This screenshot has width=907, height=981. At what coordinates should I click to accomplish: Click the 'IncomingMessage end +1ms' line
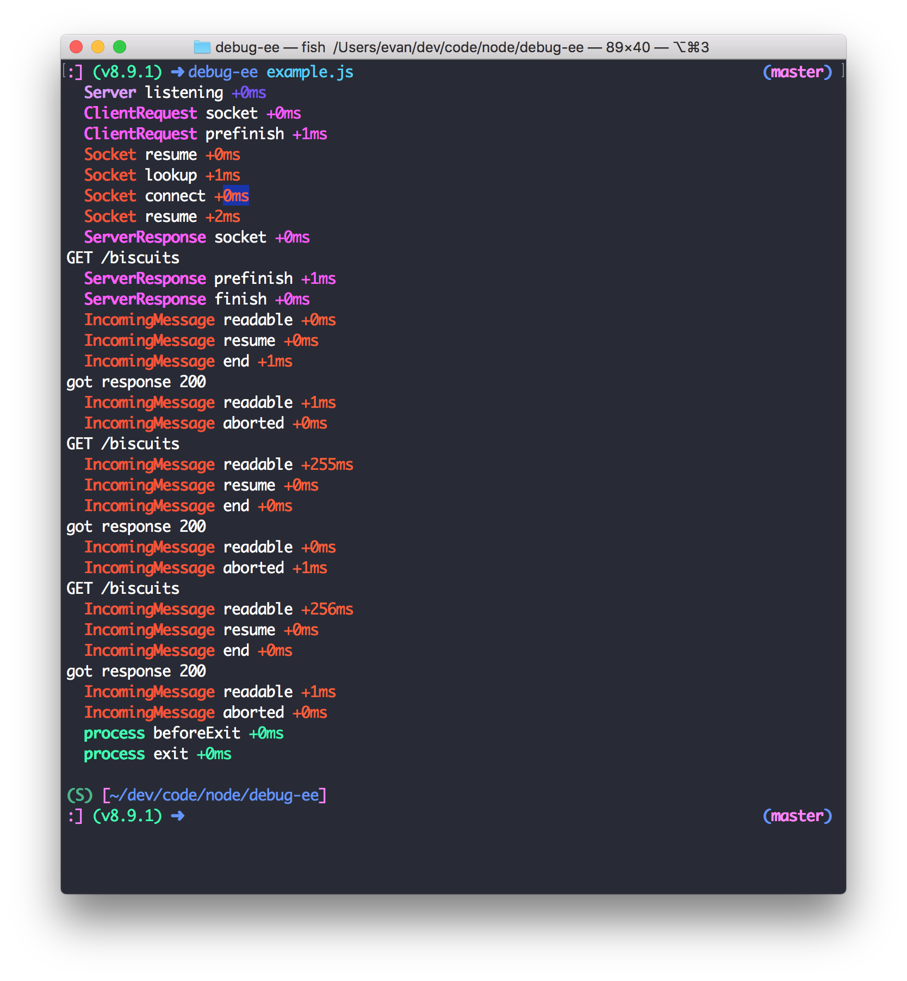(x=188, y=361)
